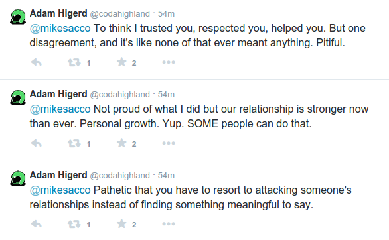
Task: Retweet the 'To think I trusted you' tweet
Action: [74, 62]
